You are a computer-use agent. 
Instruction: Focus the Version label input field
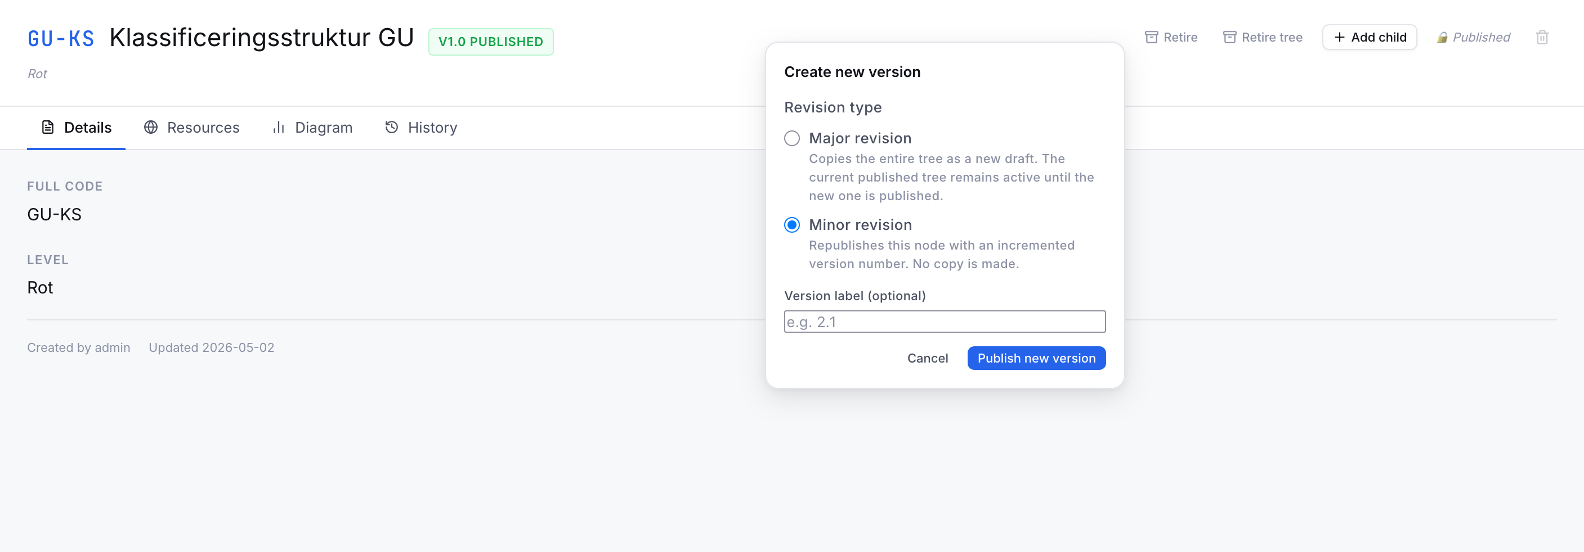click(x=945, y=322)
